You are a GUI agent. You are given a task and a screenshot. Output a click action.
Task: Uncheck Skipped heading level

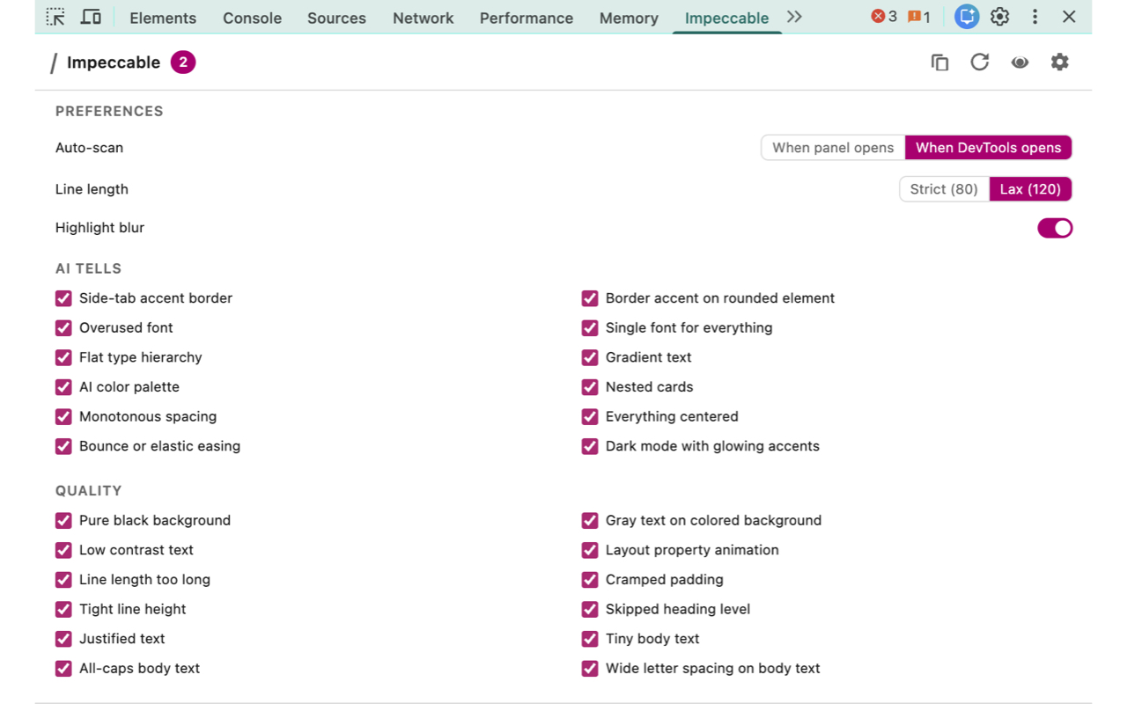(x=590, y=609)
